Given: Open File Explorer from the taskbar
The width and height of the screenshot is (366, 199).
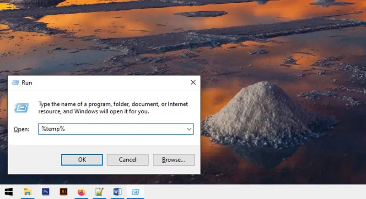Looking at the screenshot, I should (27, 192).
